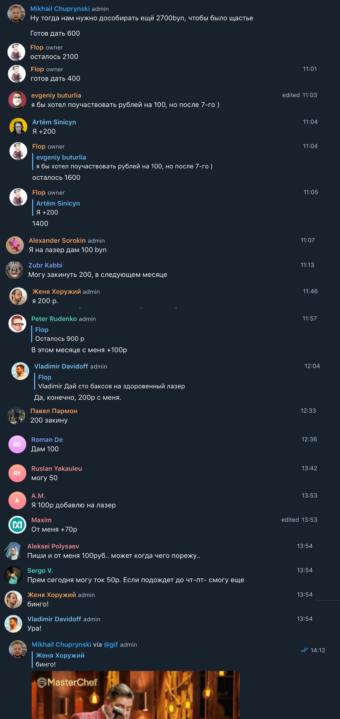Viewport: 340px width, 719px height.
Task: Jump to quoted evgeniy buturlia reply
Action: [124, 162]
